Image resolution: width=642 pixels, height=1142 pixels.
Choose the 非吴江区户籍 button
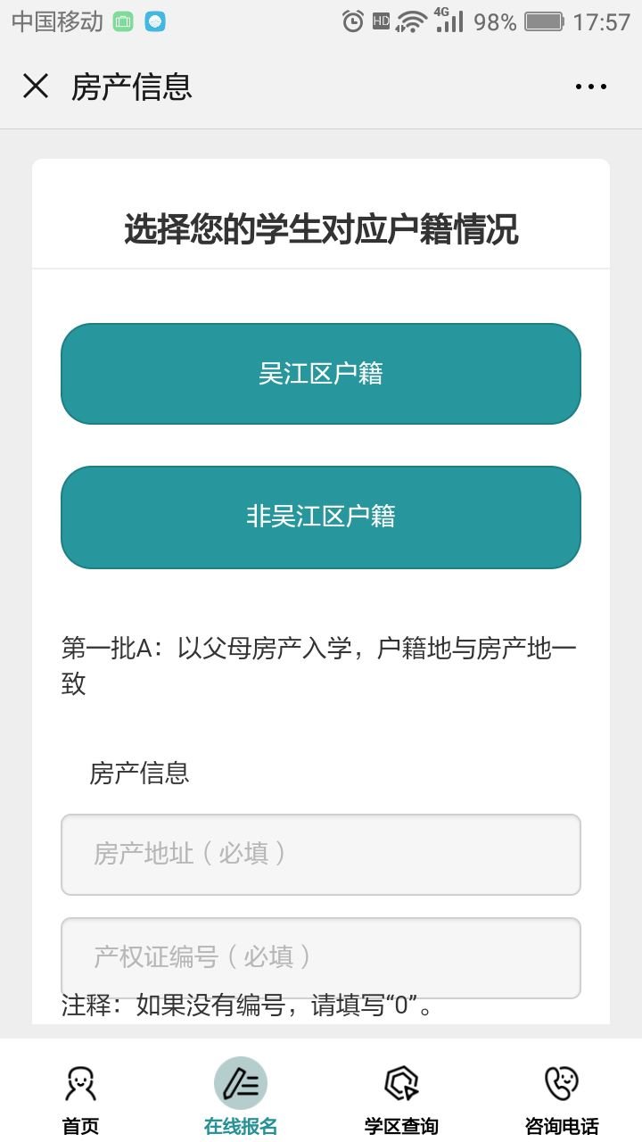click(321, 517)
